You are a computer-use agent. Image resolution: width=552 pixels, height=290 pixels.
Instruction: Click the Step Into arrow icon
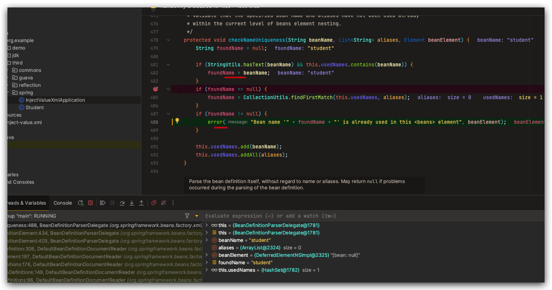tap(132, 203)
